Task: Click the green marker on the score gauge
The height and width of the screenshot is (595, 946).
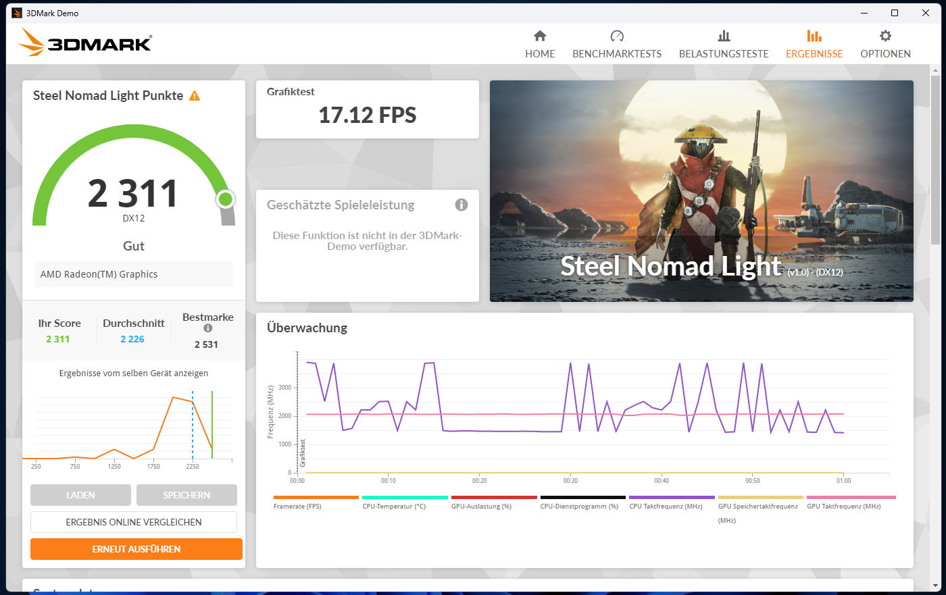Action: tap(226, 199)
